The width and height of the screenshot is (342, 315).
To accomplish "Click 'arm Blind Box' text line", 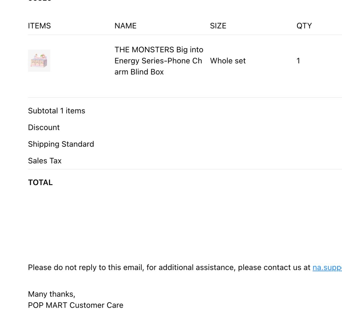I will pyautogui.click(x=139, y=72).
